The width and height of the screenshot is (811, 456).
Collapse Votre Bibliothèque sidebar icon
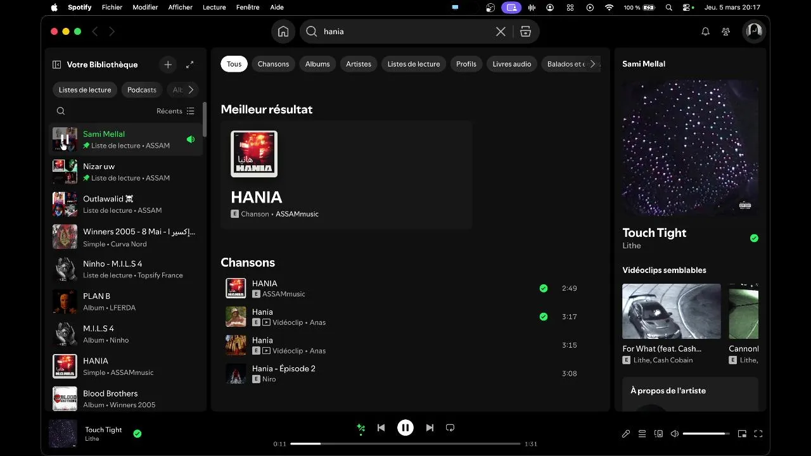tap(56, 65)
